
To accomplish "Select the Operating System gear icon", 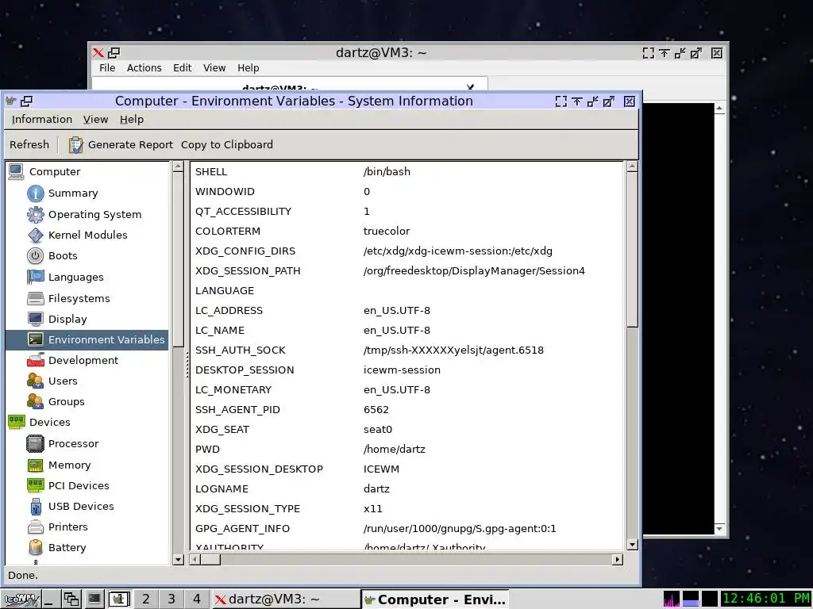I will tap(35, 214).
